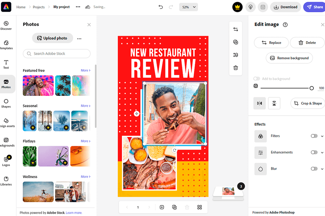Open the page grid view
This screenshot has height=216, width=325.
coord(200,207)
